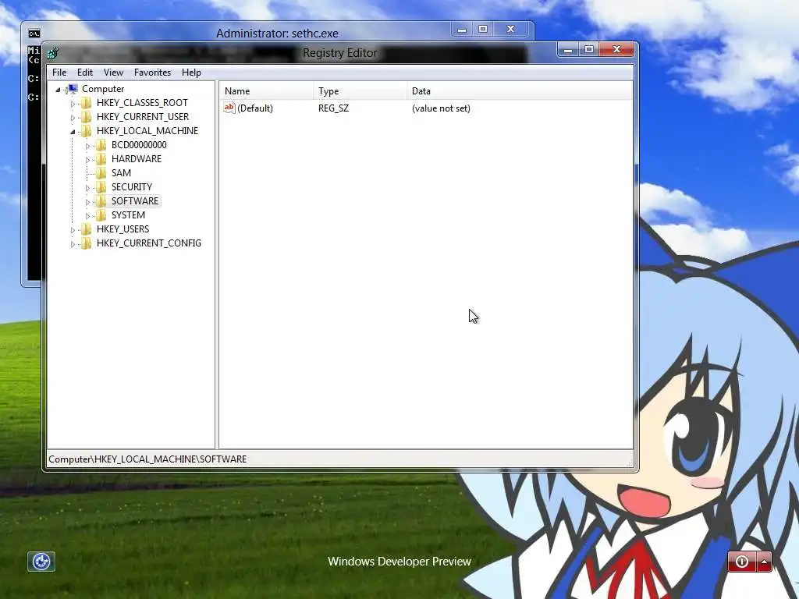This screenshot has height=599, width=799.
Task: Click the SECURITY folder icon
Action: click(101, 187)
